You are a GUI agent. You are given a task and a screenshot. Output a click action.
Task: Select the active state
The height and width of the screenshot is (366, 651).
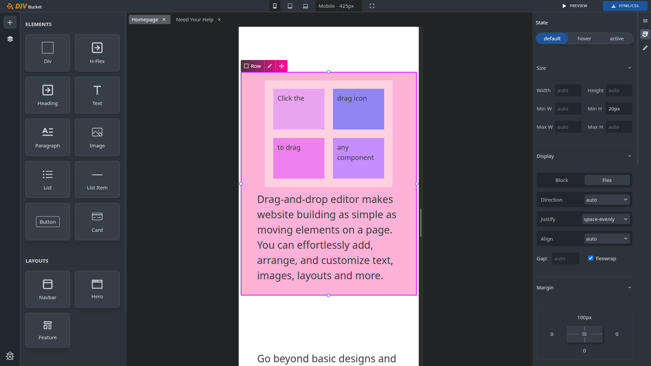(616, 39)
